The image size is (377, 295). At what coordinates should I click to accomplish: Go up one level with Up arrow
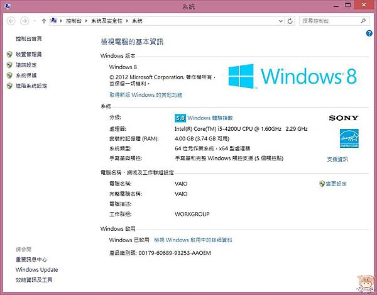pos(43,21)
